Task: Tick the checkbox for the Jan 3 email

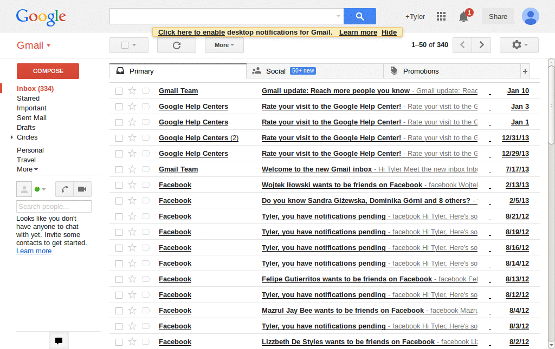Action: [x=119, y=107]
